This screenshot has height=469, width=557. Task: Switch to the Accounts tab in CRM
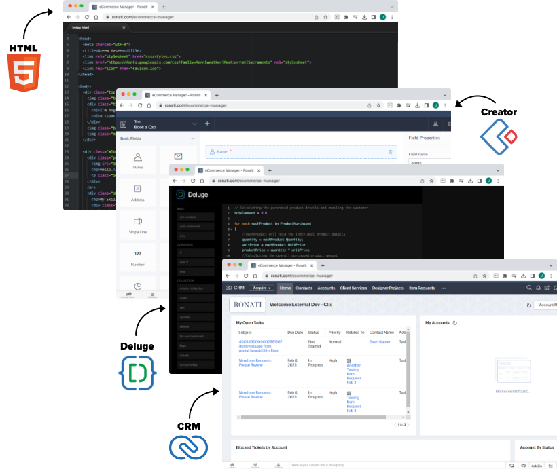(326, 288)
